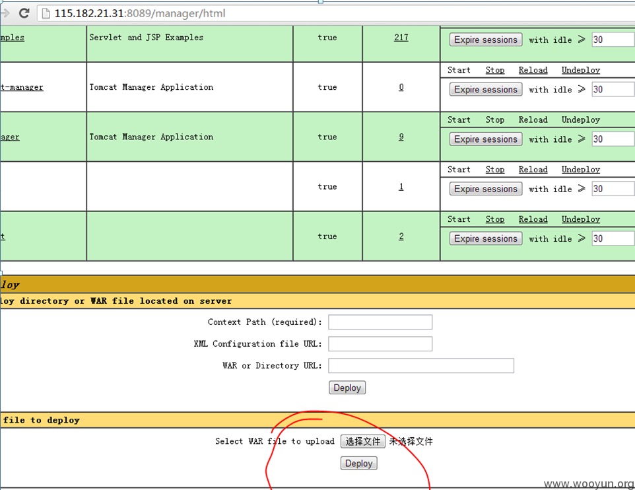Undeploy the application in the 2-session row
Viewport: 635px width, 490px height.
pyautogui.click(x=581, y=219)
